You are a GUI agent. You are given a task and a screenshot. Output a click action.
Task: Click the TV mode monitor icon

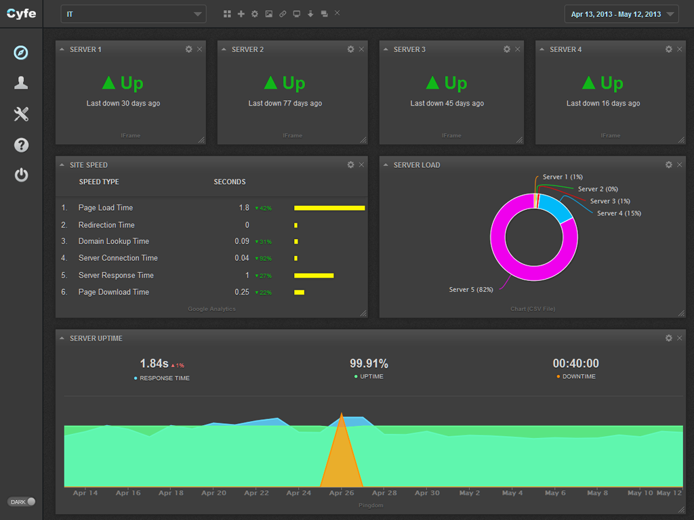click(x=297, y=14)
